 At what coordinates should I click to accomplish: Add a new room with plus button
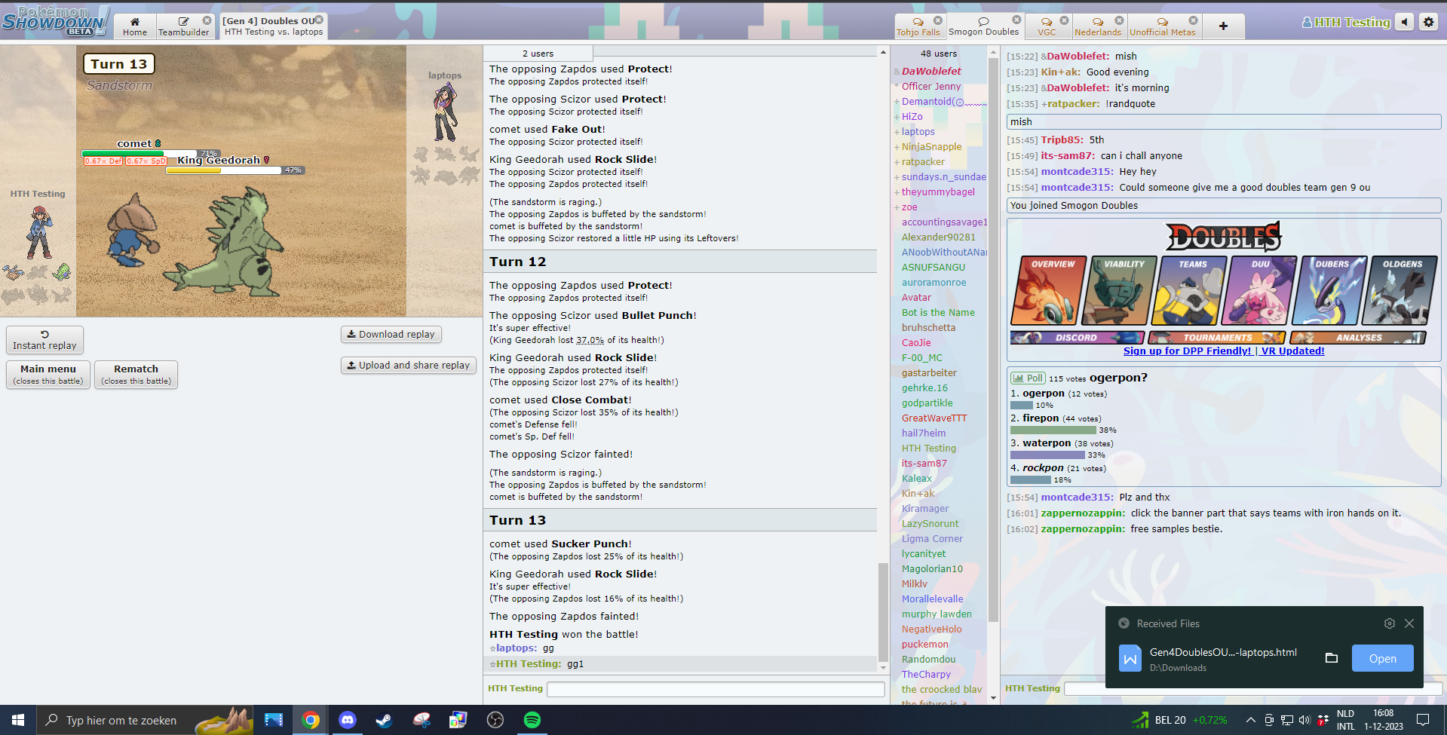(1223, 26)
